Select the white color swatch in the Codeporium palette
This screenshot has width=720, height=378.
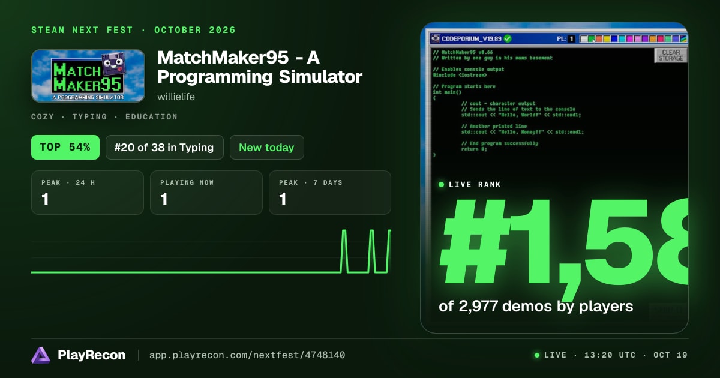(x=583, y=39)
